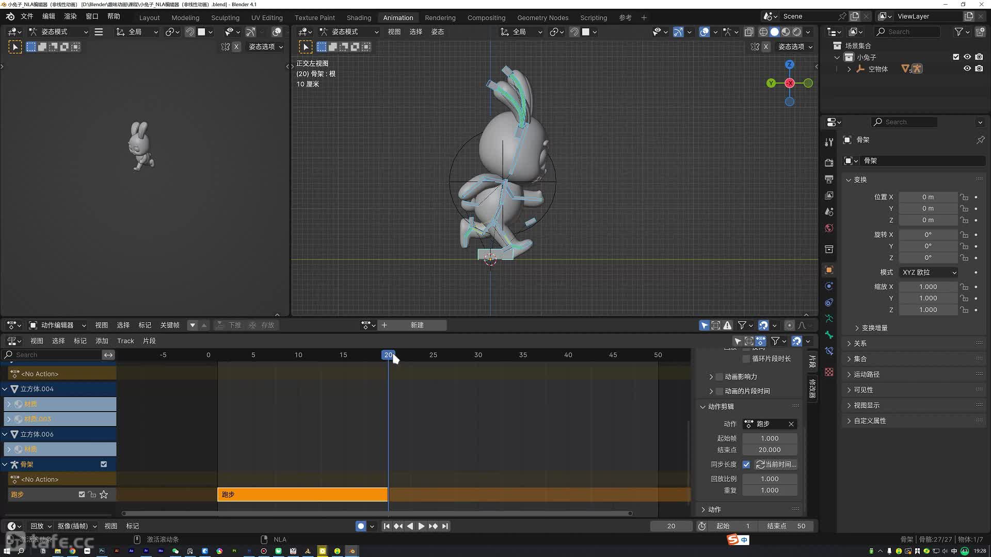
Task: Uncheck 同步长度 checkbox
Action: click(x=746, y=465)
